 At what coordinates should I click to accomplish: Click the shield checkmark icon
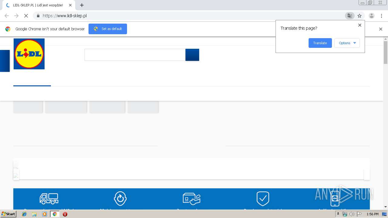tap(263, 199)
